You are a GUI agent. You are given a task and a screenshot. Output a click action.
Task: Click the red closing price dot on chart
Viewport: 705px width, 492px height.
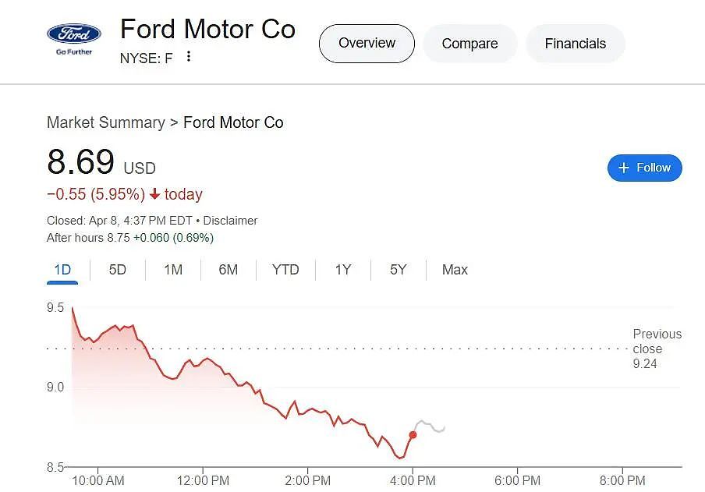[413, 435]
